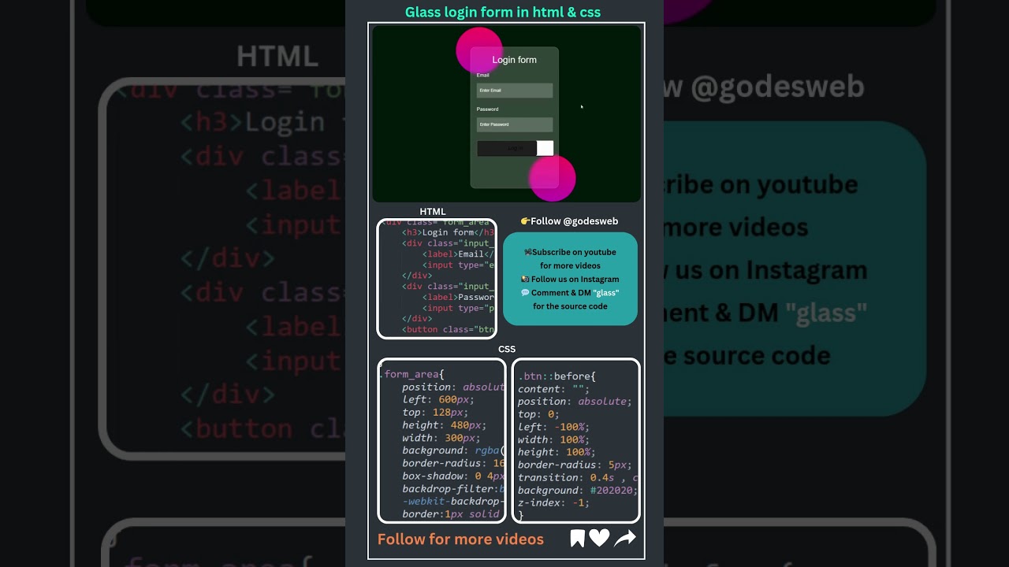The image size is (1009, 567).
Task: Click "for the source code" text in center card
Action: (570, 306)
